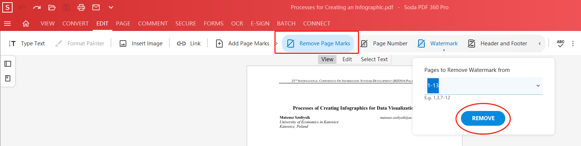Screen dimensions: 581x146
Task: Open the CONNECT tab
Action: point(317,24)
